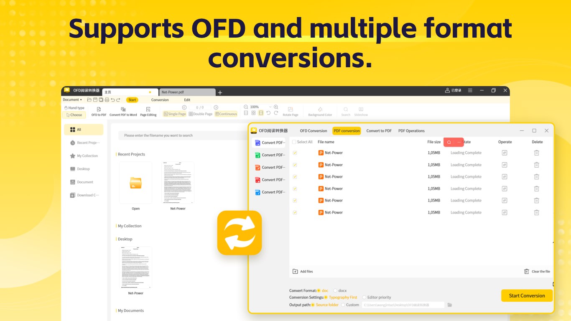Click Add files in the converter
This screenshot has height=321, width=571.
(303, 271)
